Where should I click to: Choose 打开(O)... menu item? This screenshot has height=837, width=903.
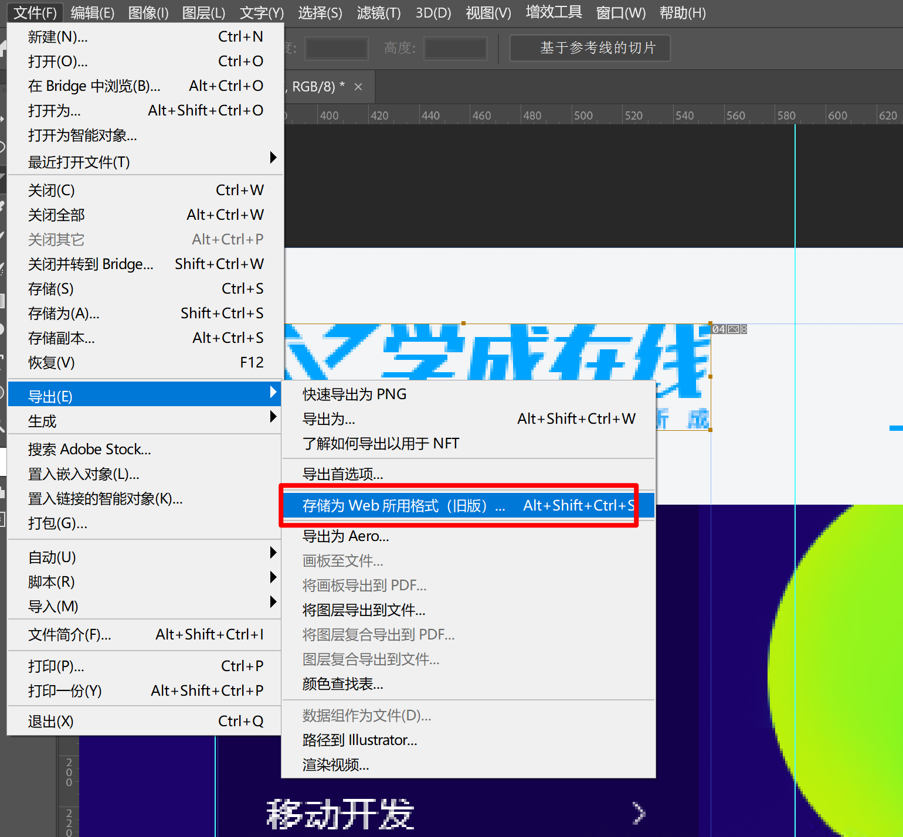(x=145, y=62)
